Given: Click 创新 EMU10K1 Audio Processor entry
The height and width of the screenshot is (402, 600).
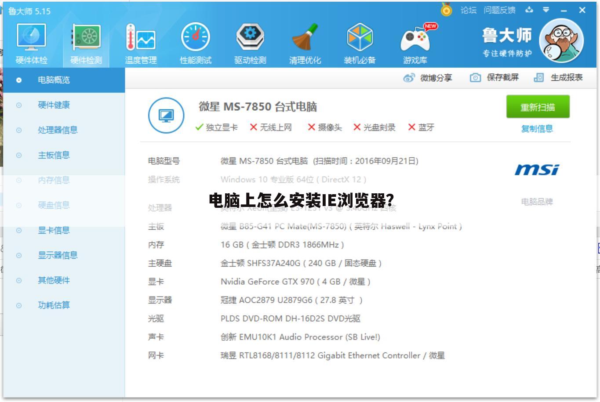Looking at the screenshot, I should [x=300, y=337].
